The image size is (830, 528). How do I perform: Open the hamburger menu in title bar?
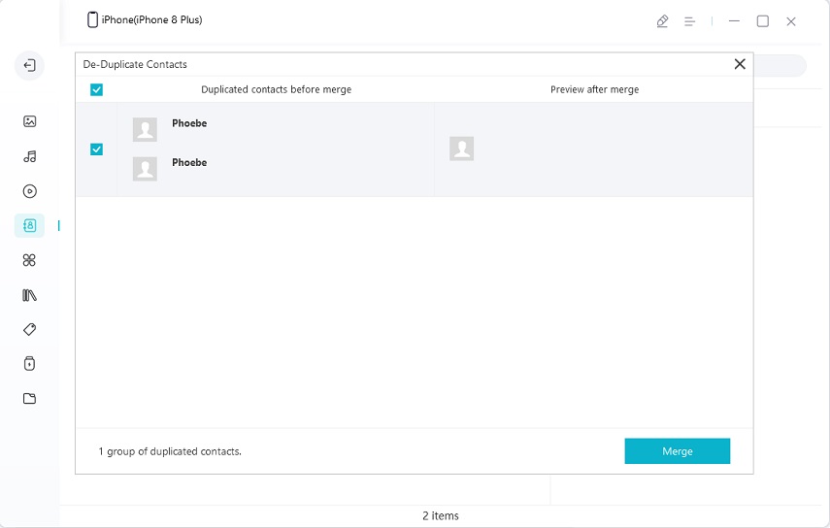tap(689, 21)
